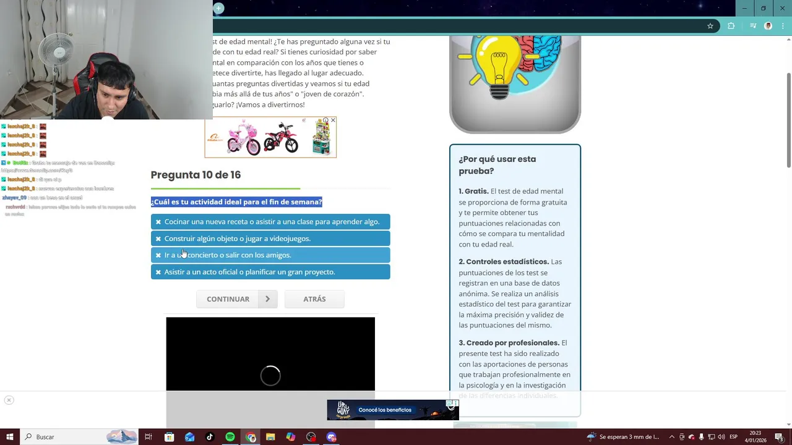The height and width of the screenshot is (445, 792).
Task: Open the notification center with 3 badge
Action: tap(780, 437)
